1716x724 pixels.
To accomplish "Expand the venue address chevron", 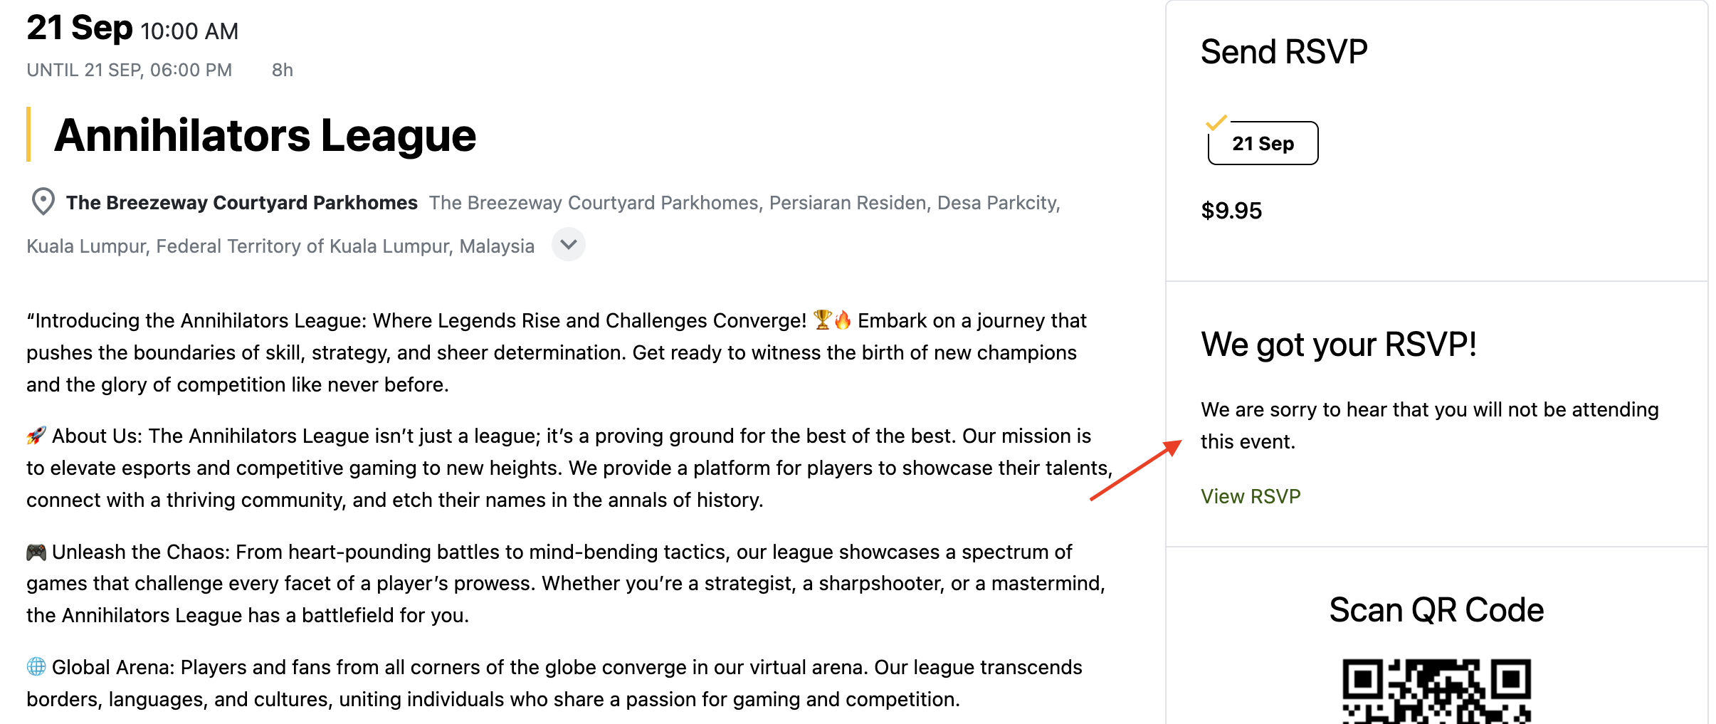I will point(569,245).
